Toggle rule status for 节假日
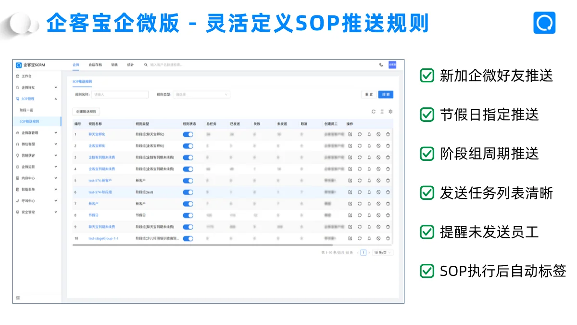This screenshot has width=577, height=325. [188, 215]
